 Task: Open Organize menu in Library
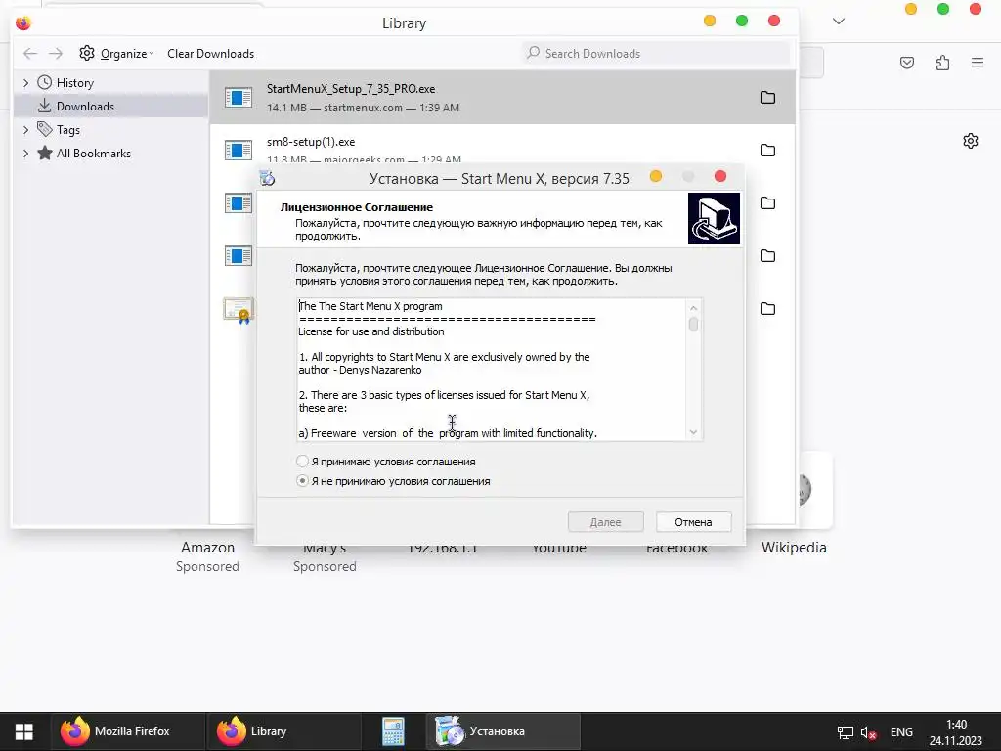(116, 54)
